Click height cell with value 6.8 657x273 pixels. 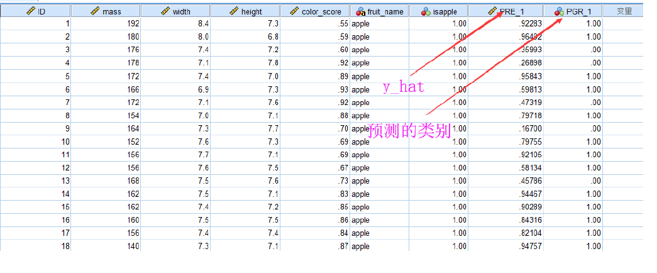tap(246, 37)
